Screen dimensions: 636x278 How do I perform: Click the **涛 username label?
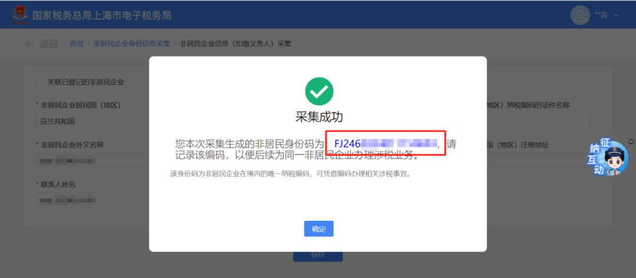[x=601, y=15]
